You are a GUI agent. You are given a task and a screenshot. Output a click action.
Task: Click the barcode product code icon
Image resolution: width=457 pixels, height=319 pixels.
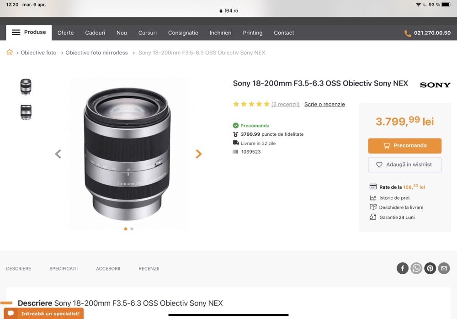click(235, 152)
